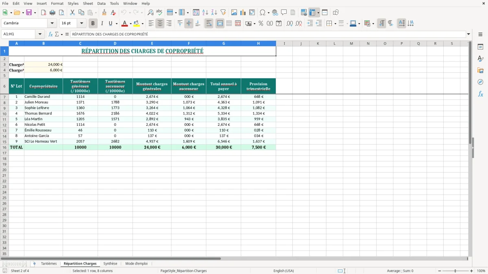
Task: Click the Sort dialog icon
Action: [x=196, y=13]
